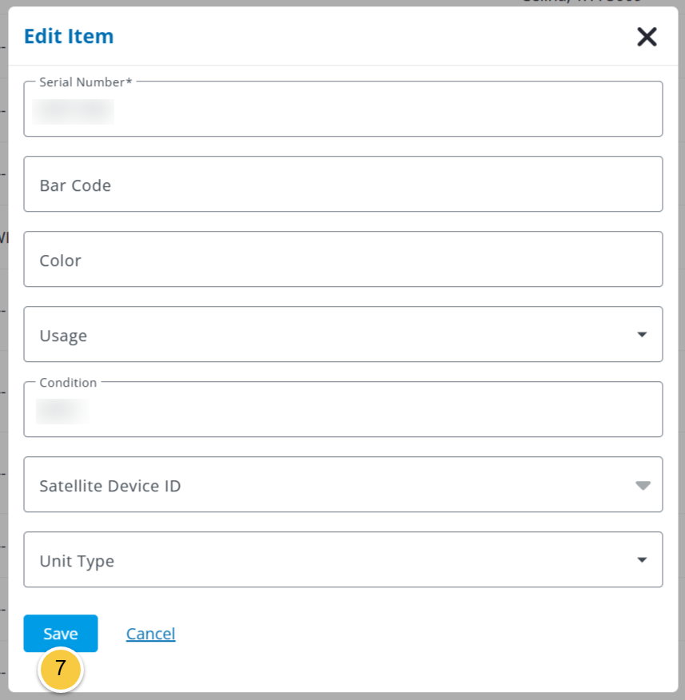This screenshot has height=700, width=685.
Task: Save the edited item
Action: 61,634
